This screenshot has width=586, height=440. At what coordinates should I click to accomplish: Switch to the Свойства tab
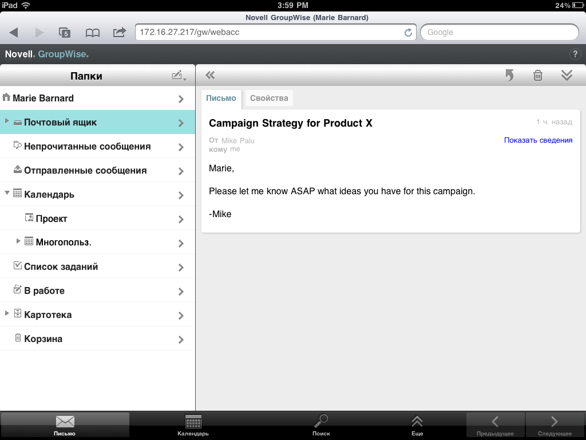tap(269, 98)
